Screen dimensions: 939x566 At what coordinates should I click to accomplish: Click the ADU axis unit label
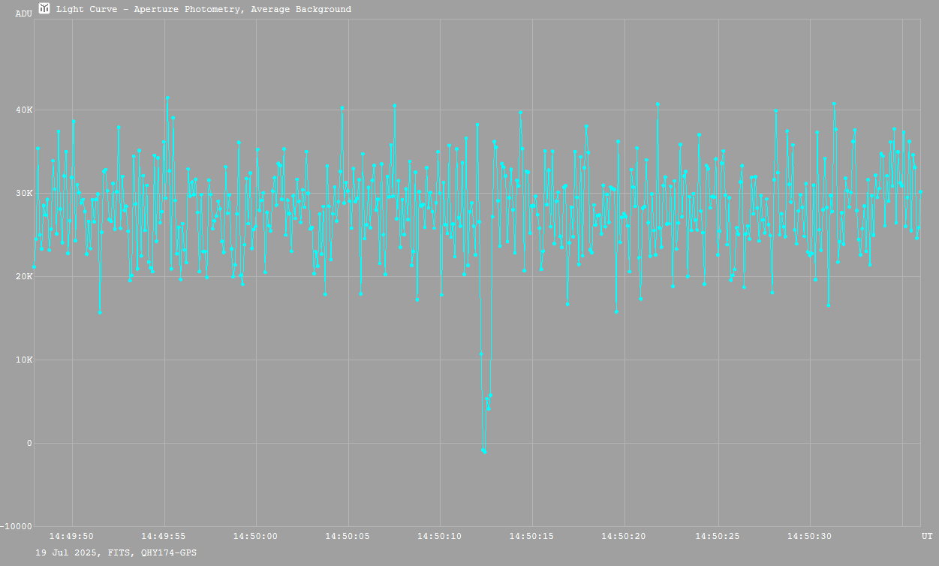point(23,14)
